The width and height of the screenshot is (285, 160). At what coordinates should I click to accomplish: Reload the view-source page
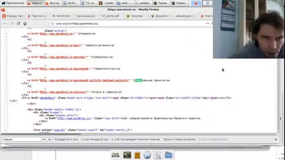click(x=18, y=24)
